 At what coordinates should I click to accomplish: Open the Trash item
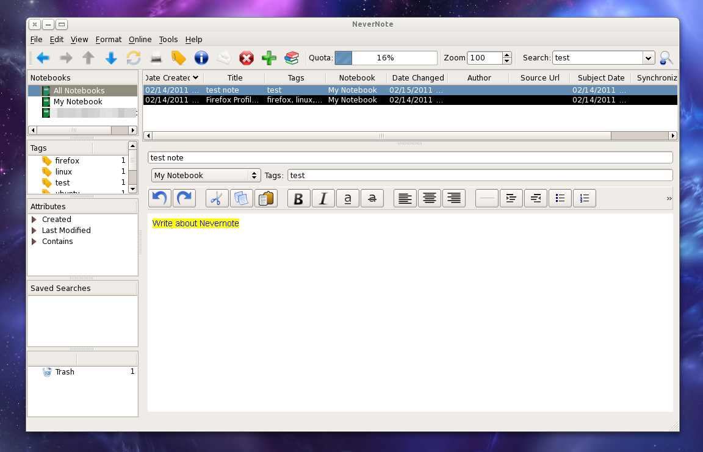coord(65,372)
